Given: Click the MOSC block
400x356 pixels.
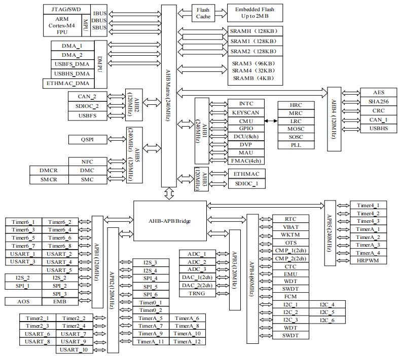Looking at the screenshot, I should tap(296, 129).
